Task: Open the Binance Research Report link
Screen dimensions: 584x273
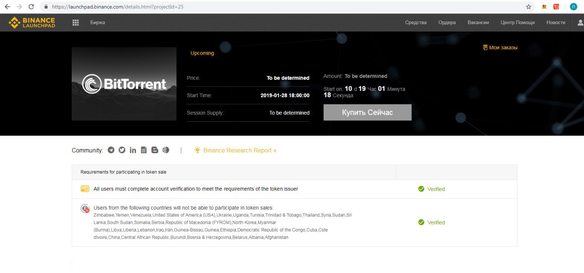Action: [x=240, y=150]
